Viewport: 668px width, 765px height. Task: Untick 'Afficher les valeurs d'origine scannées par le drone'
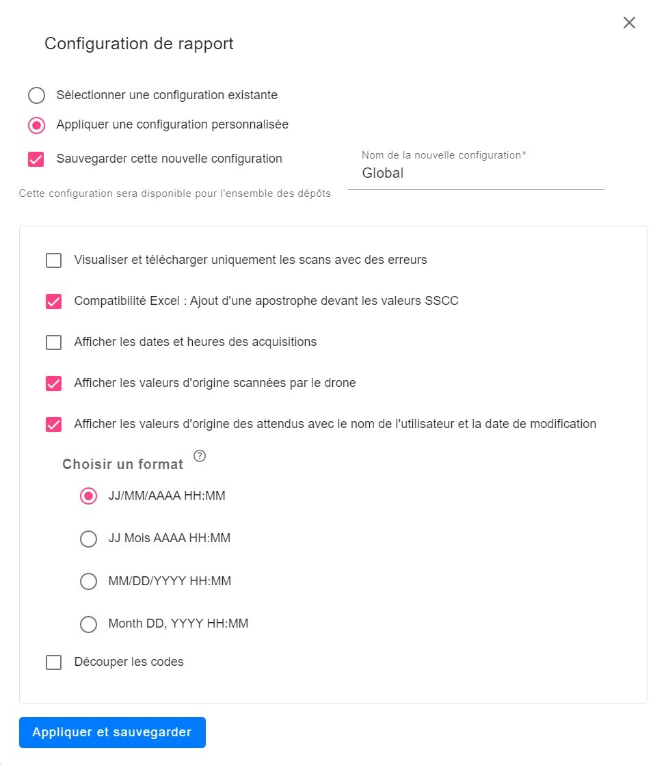(53, 384)
